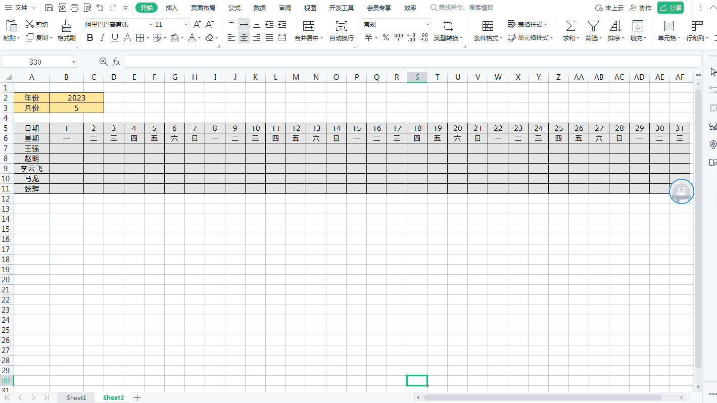Click the Save icon in the quick access bar
Screen dimensions: 717x403
tap(49, 8)
